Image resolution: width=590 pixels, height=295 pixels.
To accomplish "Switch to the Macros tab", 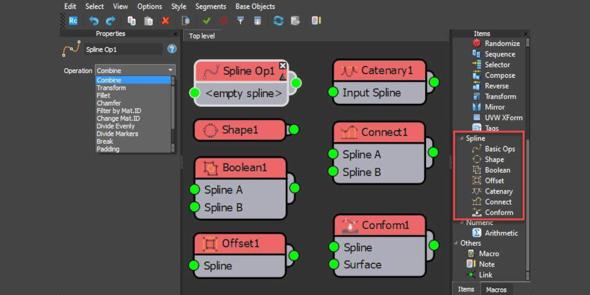I will pos(497,289).
